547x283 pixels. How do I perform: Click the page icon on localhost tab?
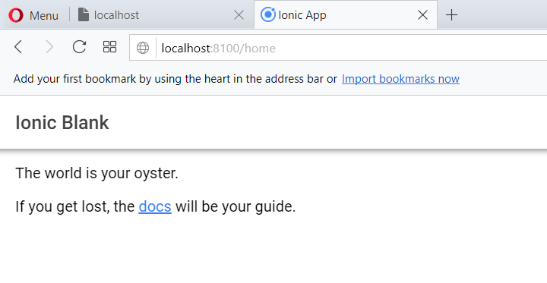click(84, 15)
